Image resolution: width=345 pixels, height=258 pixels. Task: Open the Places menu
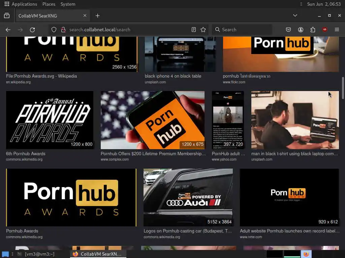click(49, 4)
